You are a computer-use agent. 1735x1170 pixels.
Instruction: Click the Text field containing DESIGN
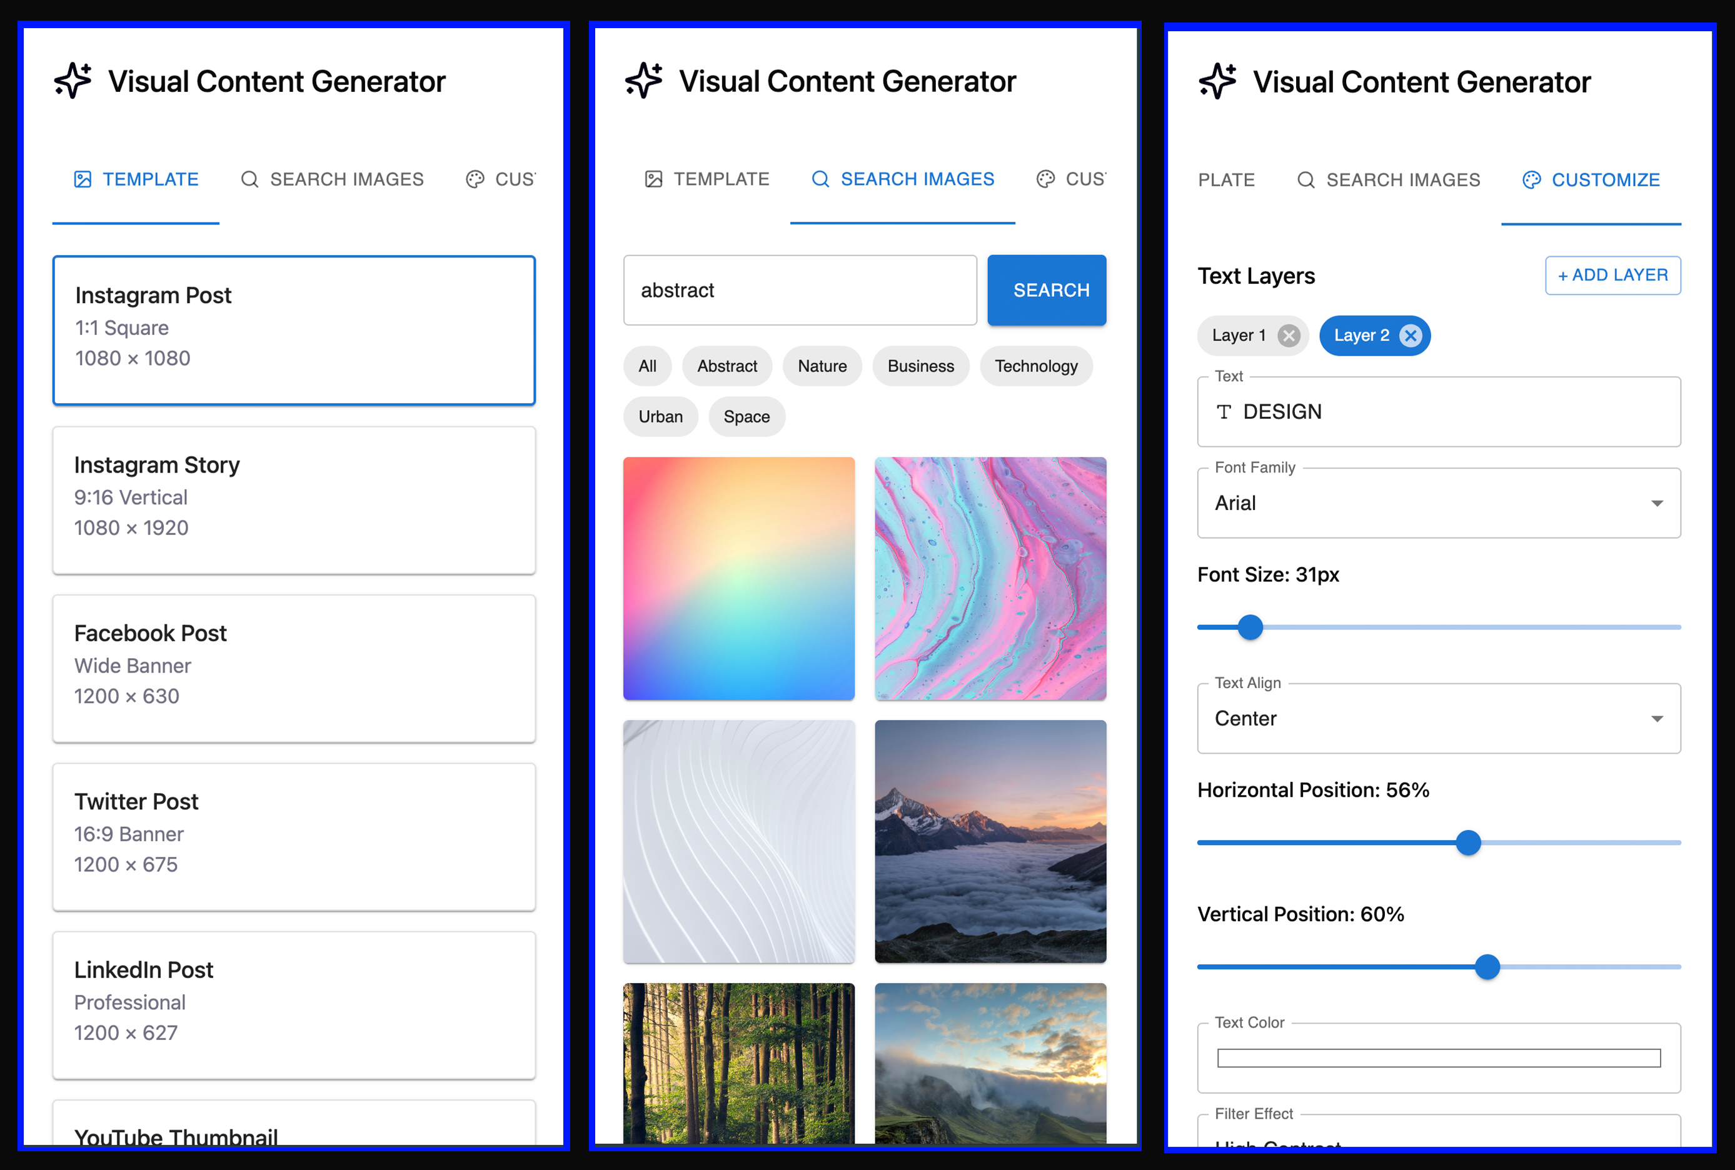coord(1439,412)
